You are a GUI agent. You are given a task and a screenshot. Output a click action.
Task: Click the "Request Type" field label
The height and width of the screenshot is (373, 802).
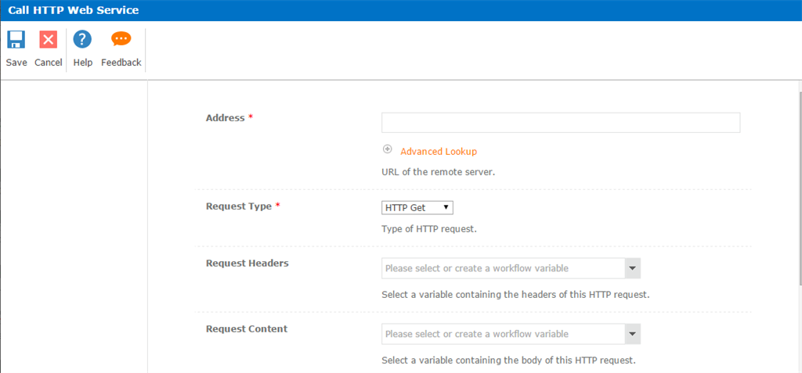238,206
